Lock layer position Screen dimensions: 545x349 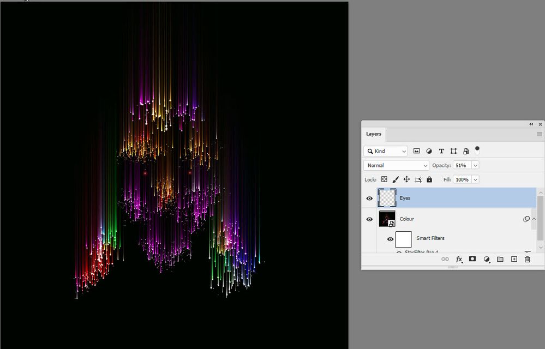tap(406, 179)
